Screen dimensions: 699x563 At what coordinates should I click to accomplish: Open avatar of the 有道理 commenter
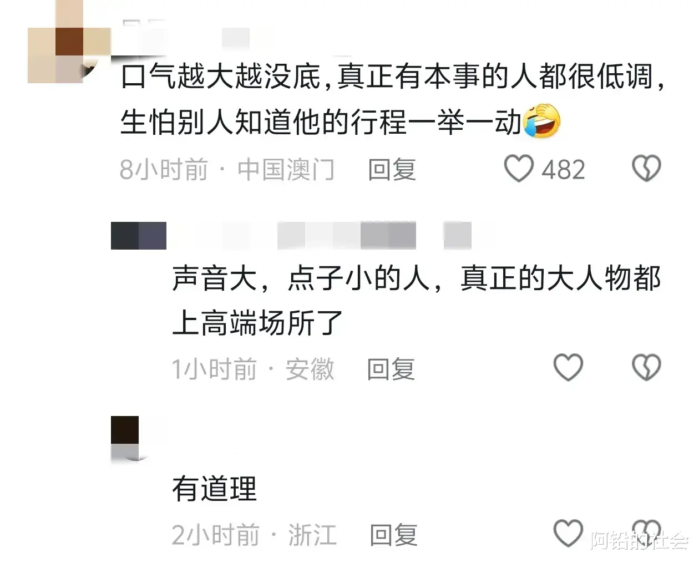[x=125, y=438]
